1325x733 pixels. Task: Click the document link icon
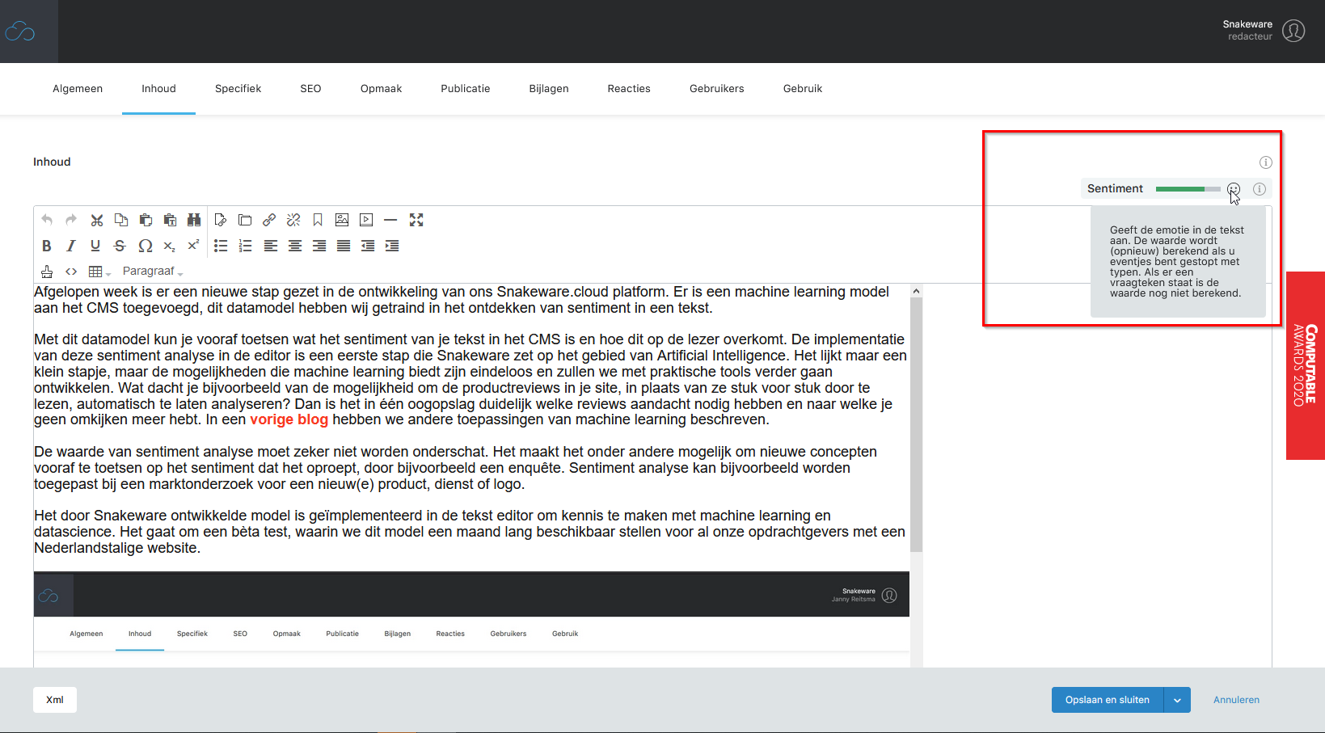click(x=220, y=220)
